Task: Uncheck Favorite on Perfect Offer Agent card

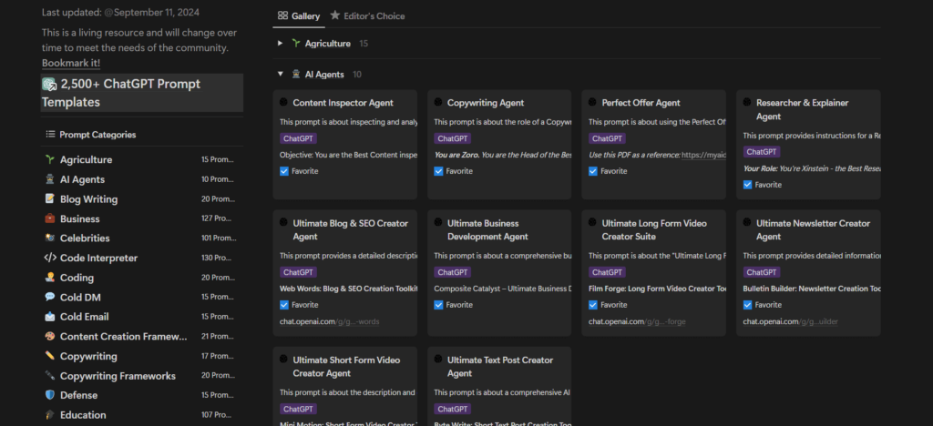Action: [593, 171]
